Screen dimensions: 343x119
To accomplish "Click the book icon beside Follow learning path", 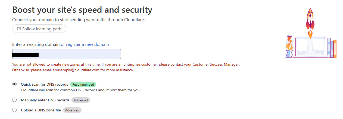I will 19,29.
